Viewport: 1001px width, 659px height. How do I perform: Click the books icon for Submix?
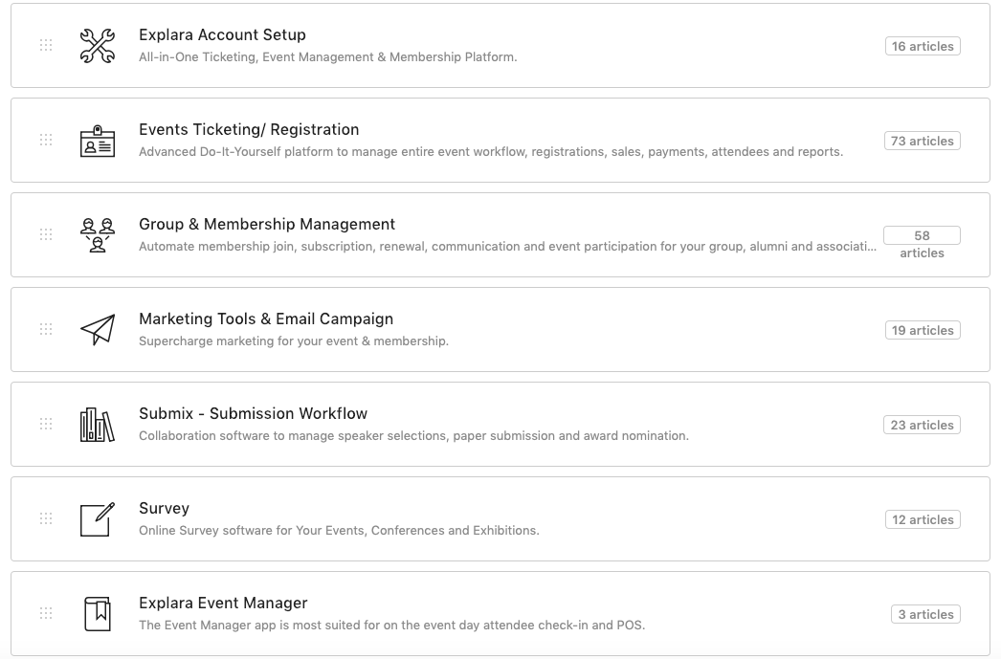coord(98,425)
